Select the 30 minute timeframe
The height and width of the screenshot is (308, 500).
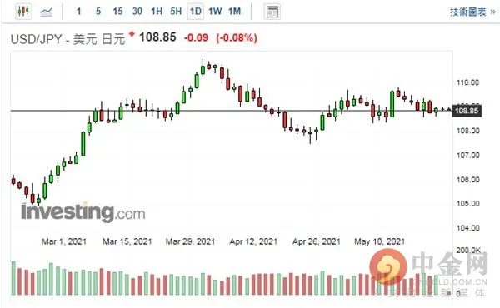(137, 12)
